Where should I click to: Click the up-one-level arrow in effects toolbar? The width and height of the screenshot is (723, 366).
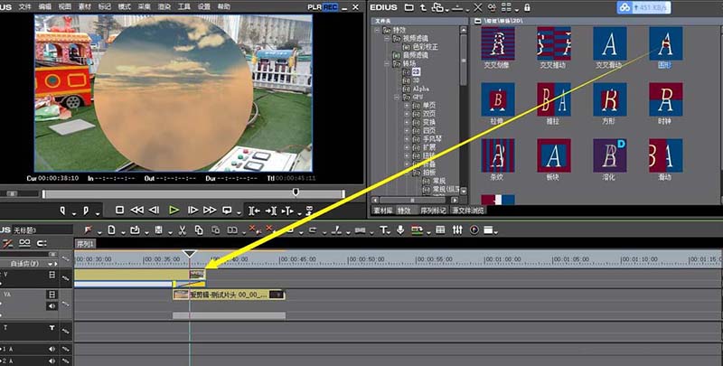[423, 7]
